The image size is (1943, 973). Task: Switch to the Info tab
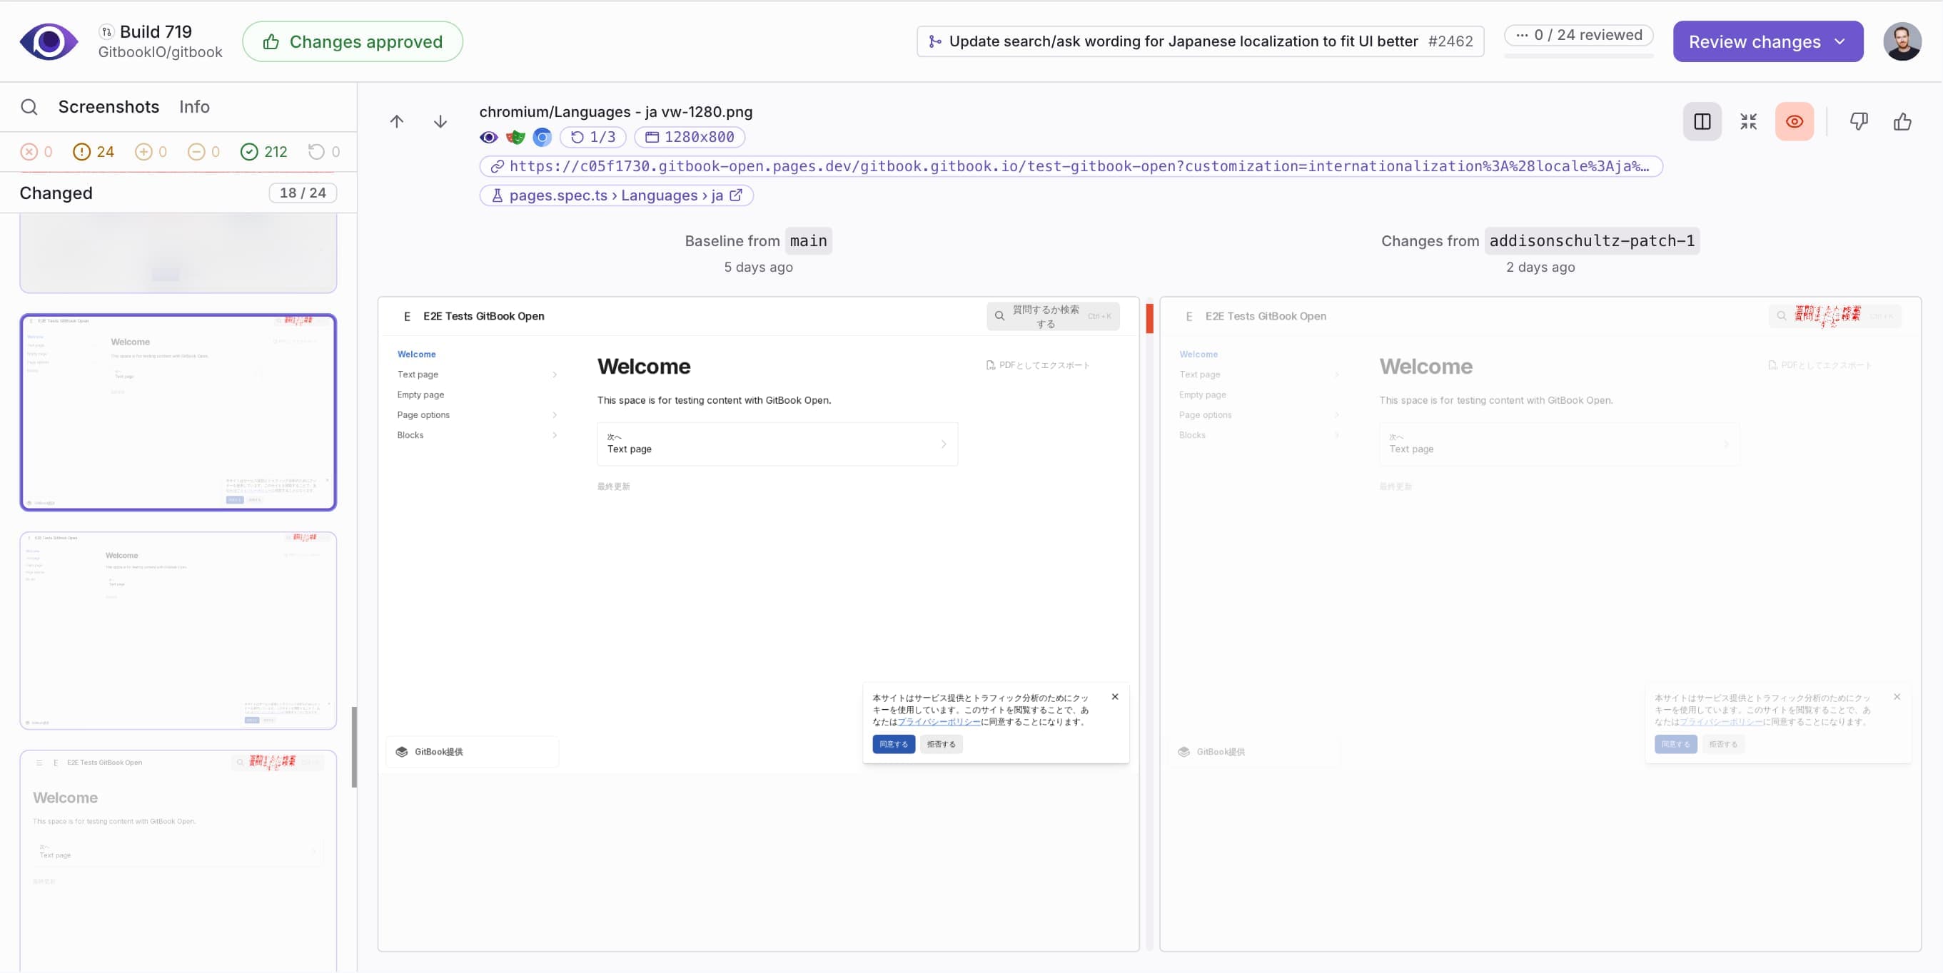pyautogui.click(x=194, y=107)
